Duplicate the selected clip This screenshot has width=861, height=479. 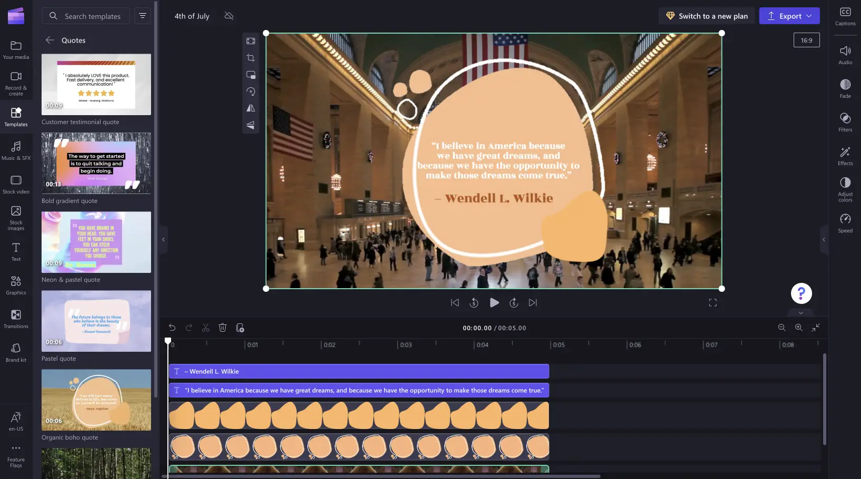click(x=240, y=328)
